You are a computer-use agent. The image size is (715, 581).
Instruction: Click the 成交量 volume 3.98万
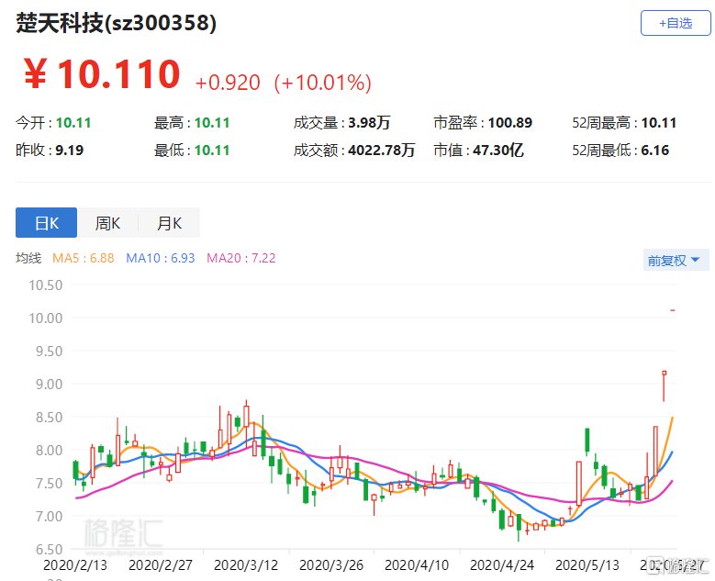coord(369,123)
